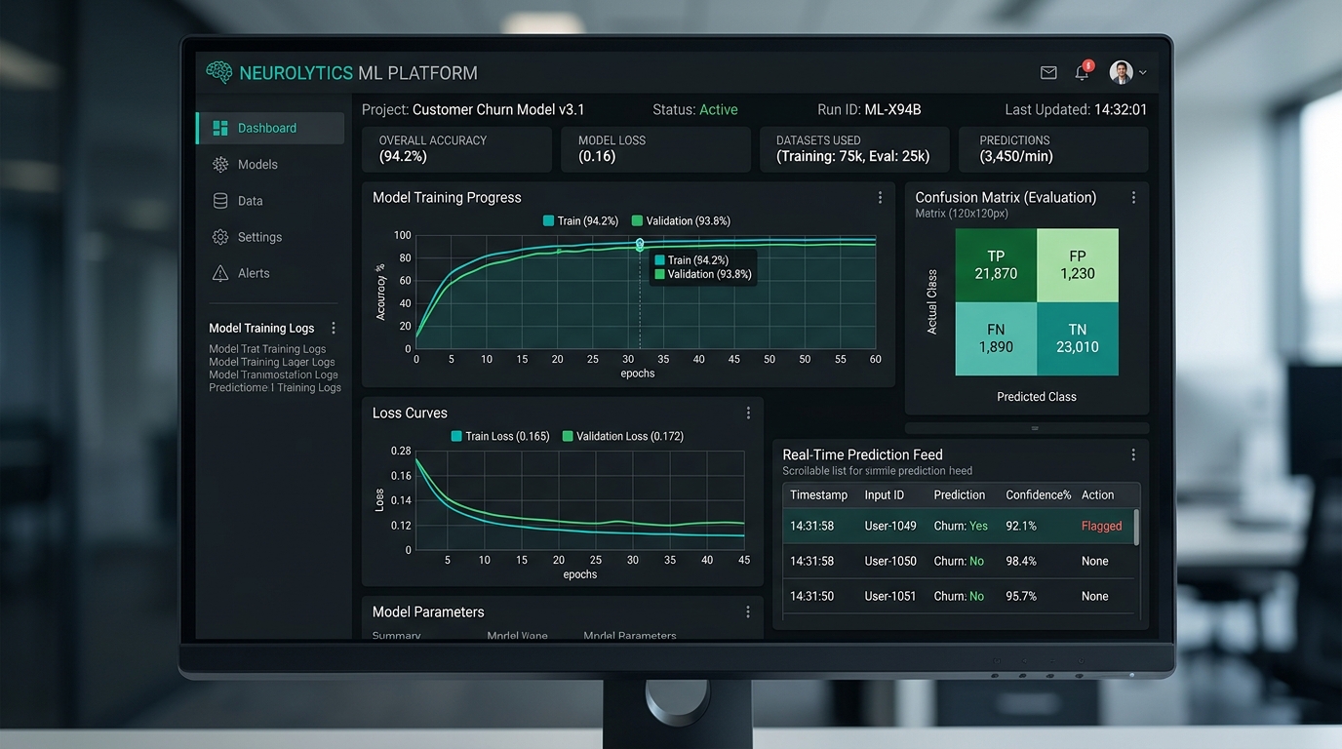Select the User-1049 row input ID
Image resolution: width=1342 pixels, height=749 pixels.
[x=890, y=527]
